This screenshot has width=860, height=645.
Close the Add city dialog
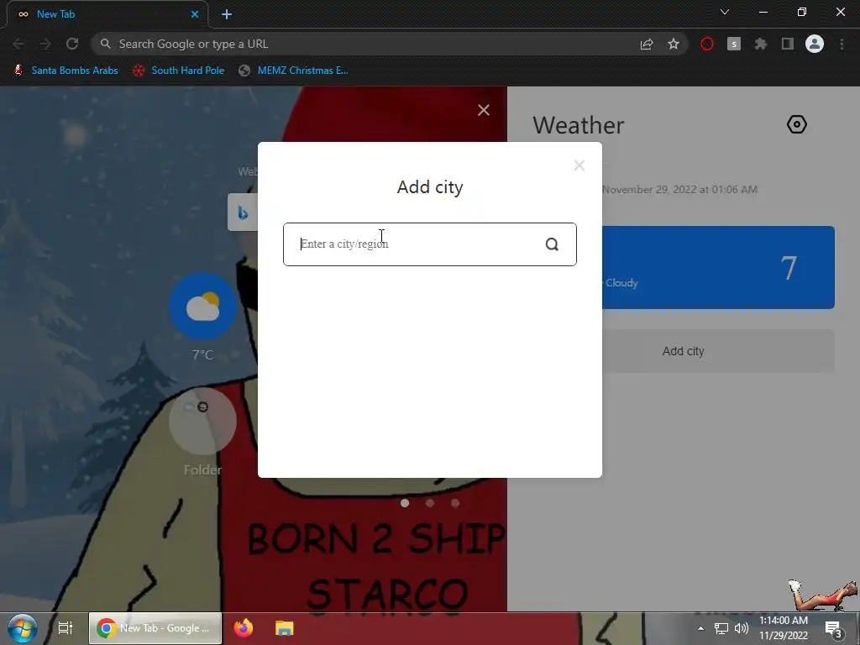pyautogui.click(x=579, y=165)
